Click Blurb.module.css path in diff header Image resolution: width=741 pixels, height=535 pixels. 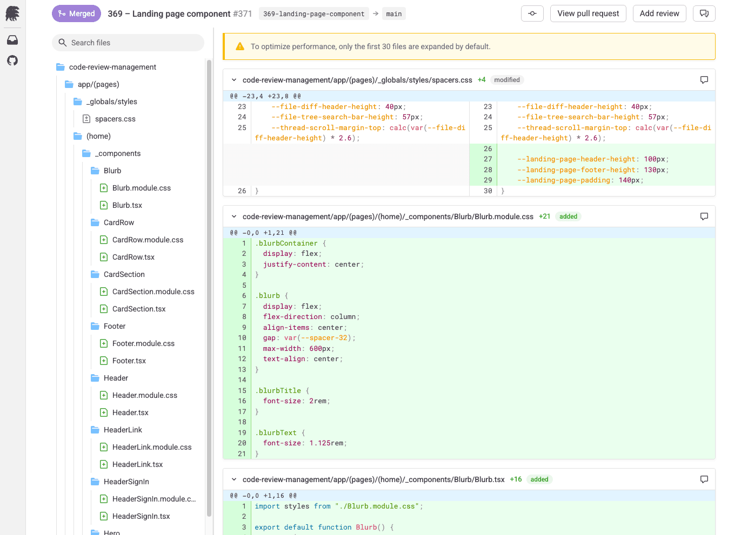[x=388, y=216]
